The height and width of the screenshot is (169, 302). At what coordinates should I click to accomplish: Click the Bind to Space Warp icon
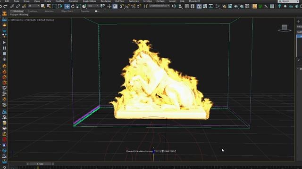24,6
